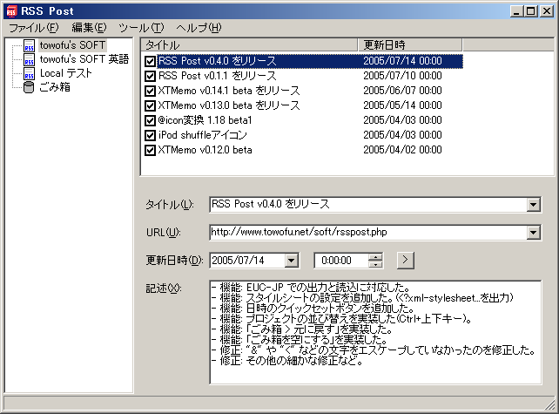Click the RSS Post app icon in title bar

(11, 11)
